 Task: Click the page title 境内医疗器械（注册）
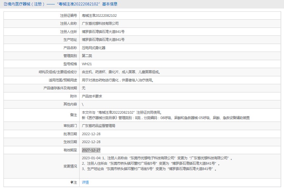coord(26,4)
